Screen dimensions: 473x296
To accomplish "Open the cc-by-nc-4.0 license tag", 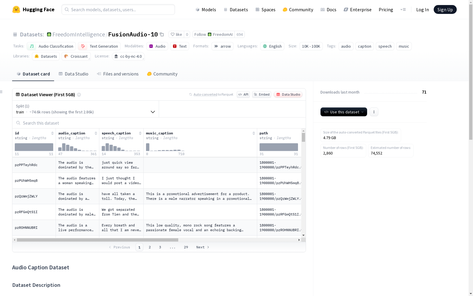I will click(128, 56).
